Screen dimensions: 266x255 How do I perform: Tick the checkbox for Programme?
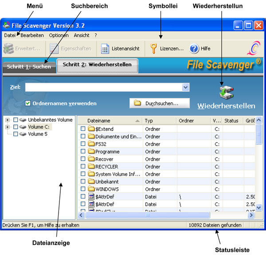pyautogui.click(x=83, y=151)
